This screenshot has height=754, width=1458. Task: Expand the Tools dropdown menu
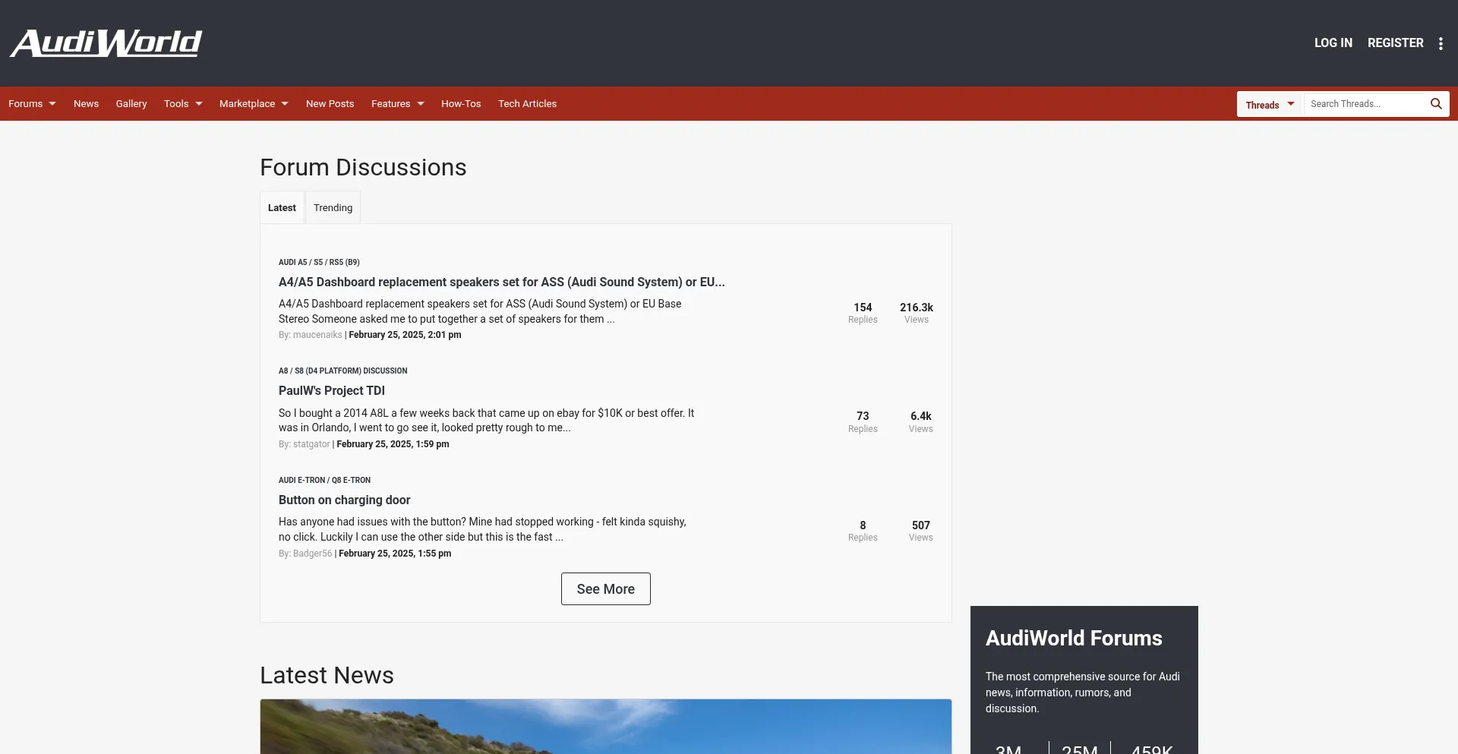point(183,104)
